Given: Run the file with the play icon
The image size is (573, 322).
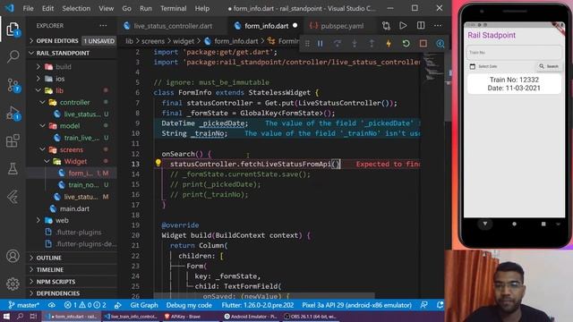Looking at the screenshot, I should click(403, 26).
